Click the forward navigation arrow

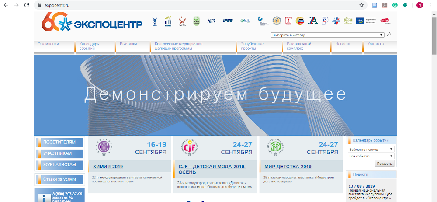[x=16, y=5]
